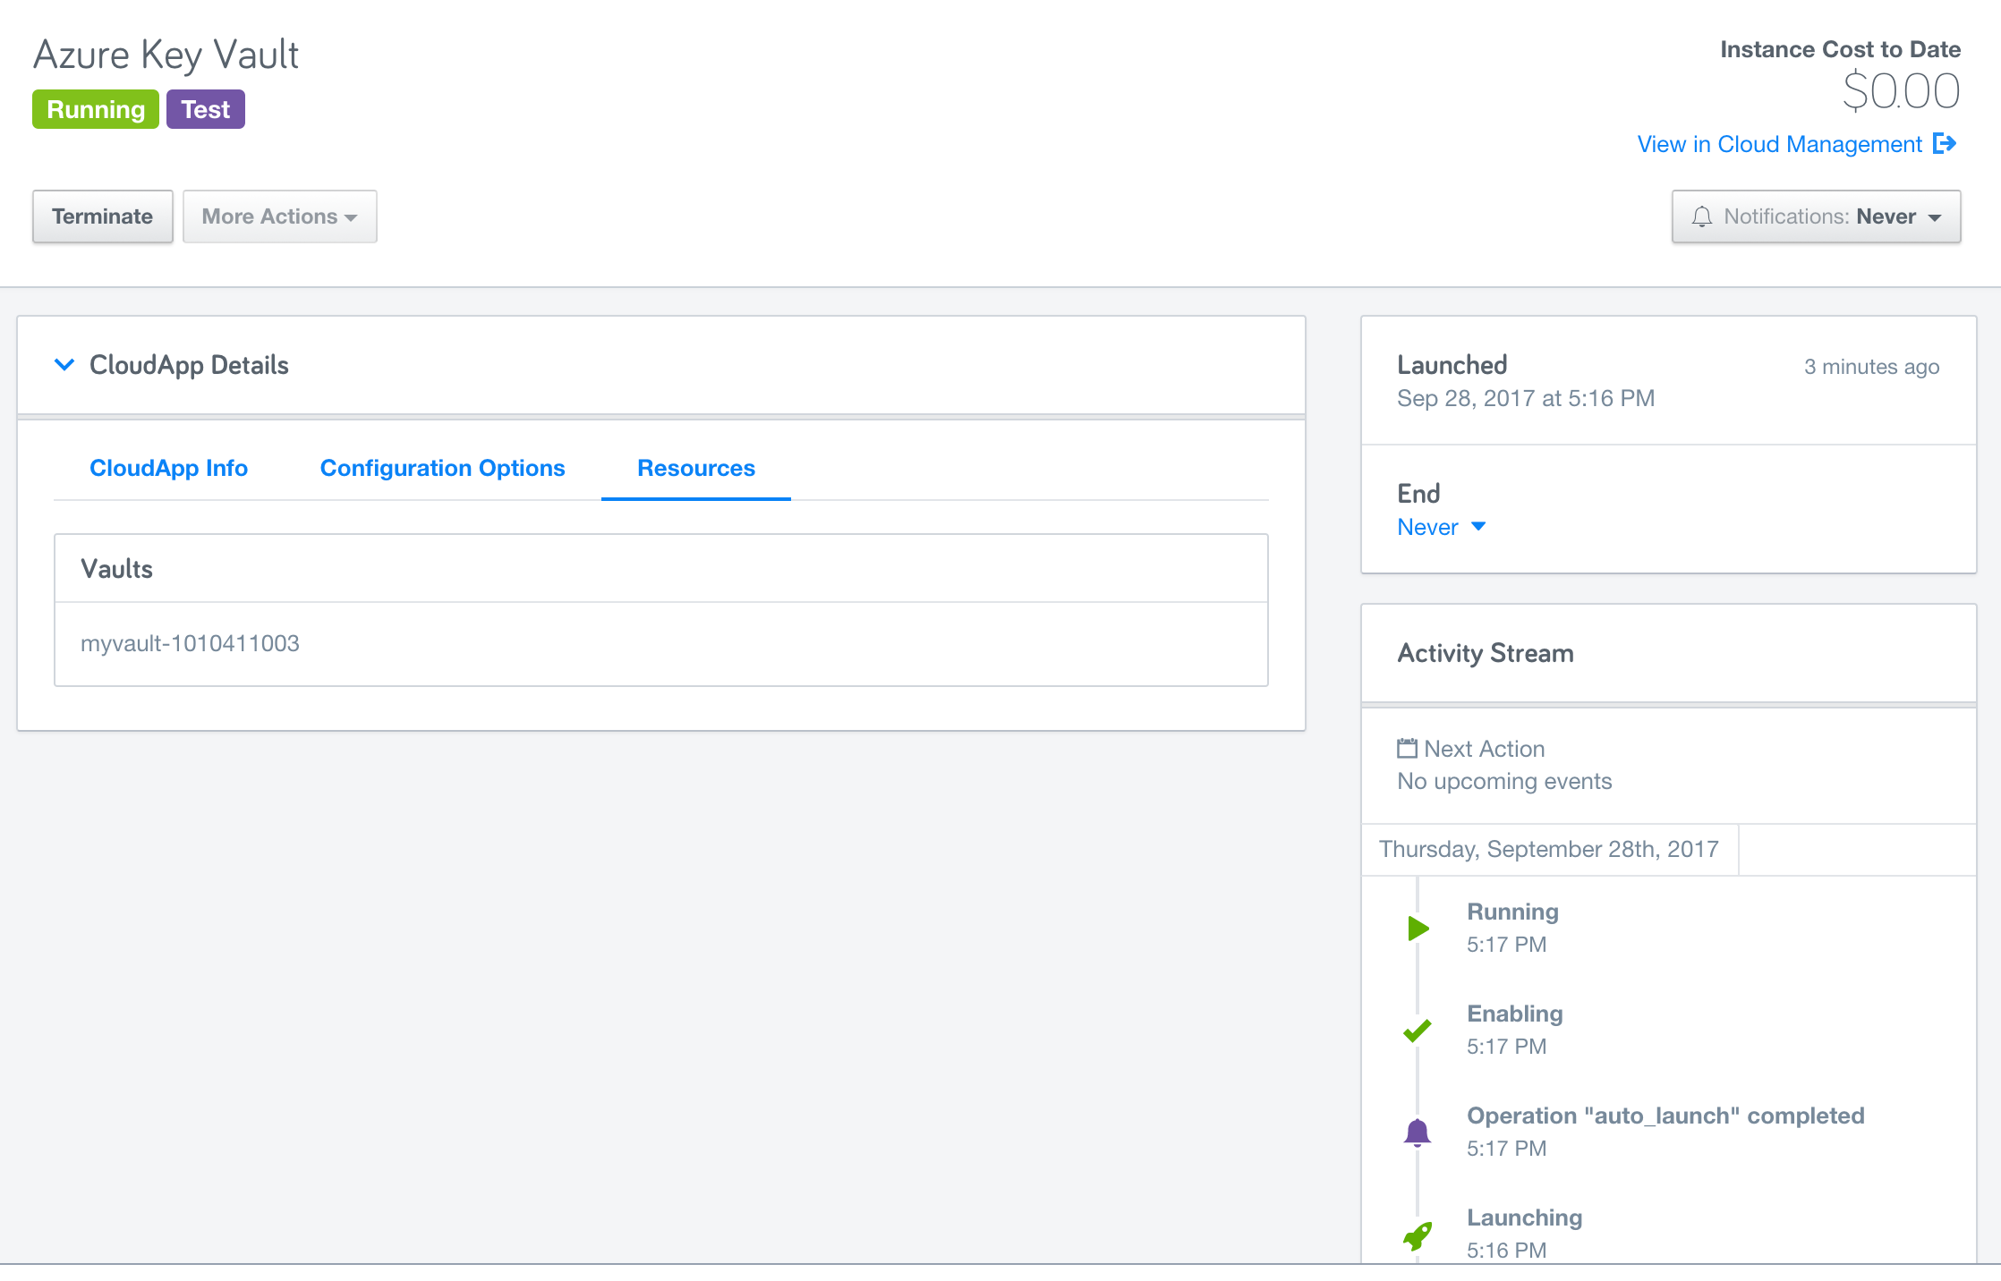This screenshot has height=1281, width=2001.
Task: Switch to the CloudApp Info tab
Action: pyautogui.click(x=169, y=468)
